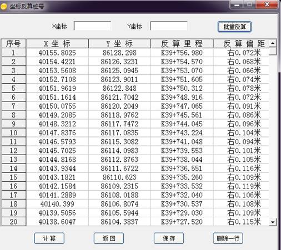Screen dimensions: 281x250
Task: Click the 返回 button
Action: [109, 238]
